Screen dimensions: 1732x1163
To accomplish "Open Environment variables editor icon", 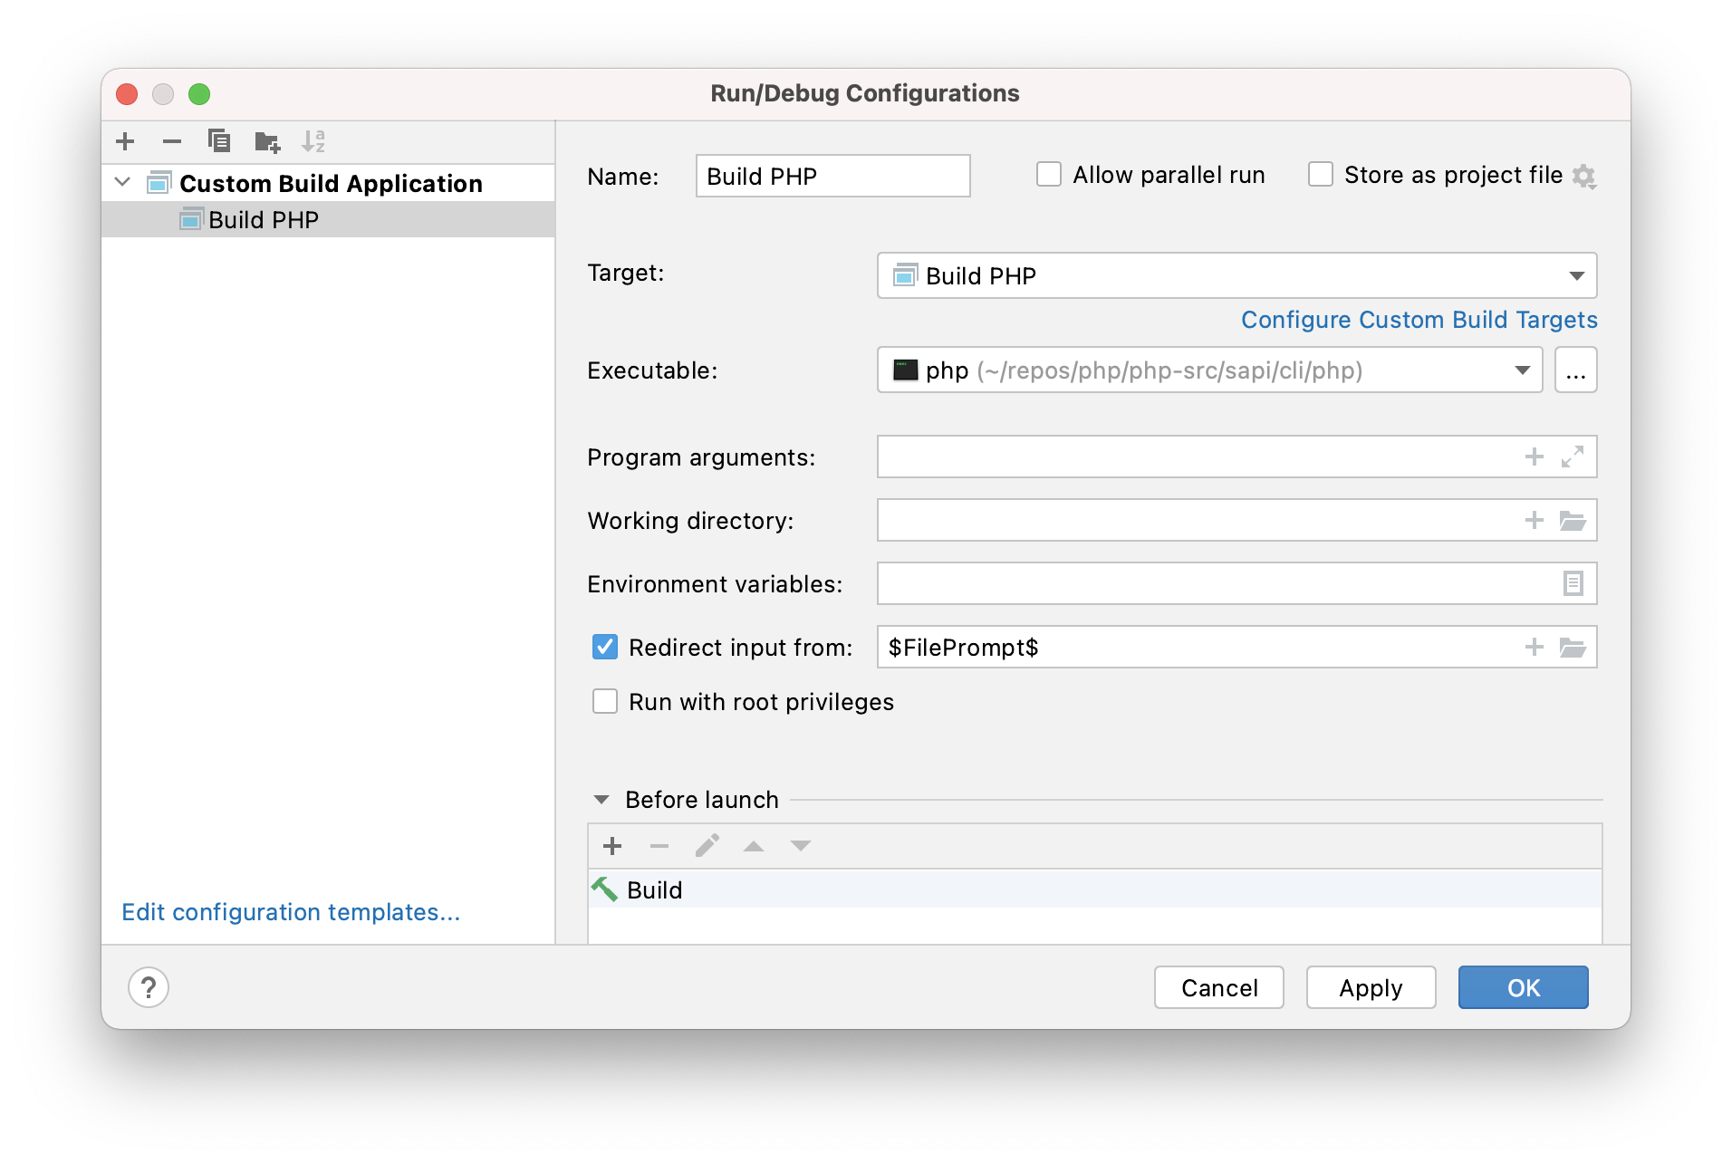I will [1573, 583].
